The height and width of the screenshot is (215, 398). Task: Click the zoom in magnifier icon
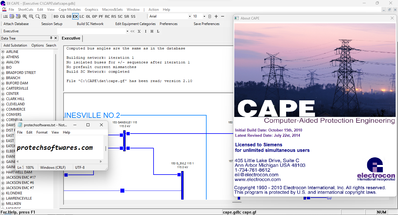(x=25, y=17)
